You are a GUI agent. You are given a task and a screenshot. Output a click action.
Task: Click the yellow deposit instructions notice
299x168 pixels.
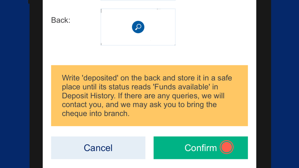pyautogui.click(x=149, y=96)
